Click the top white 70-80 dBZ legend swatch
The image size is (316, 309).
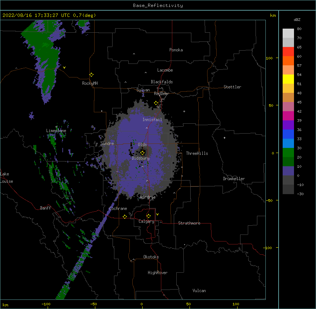tap(288, 33)
